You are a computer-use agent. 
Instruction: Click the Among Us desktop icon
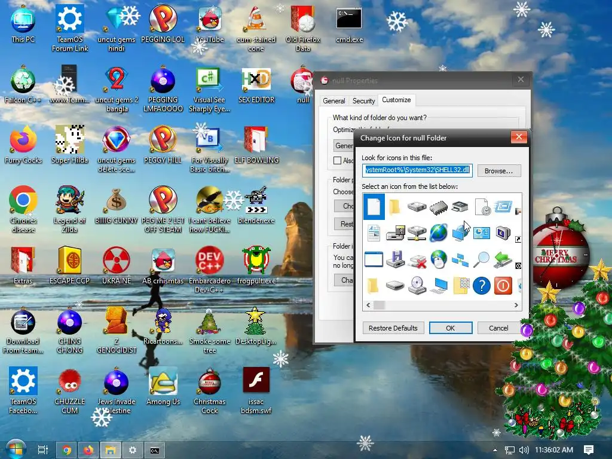163,387
